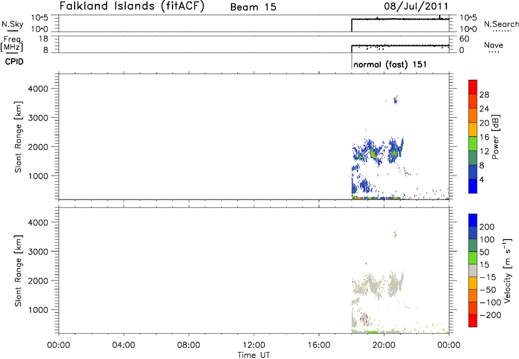Select the '-200' label on Velocity colorbar

tap(490, 315)
